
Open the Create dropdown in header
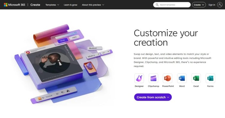[199, 5]
